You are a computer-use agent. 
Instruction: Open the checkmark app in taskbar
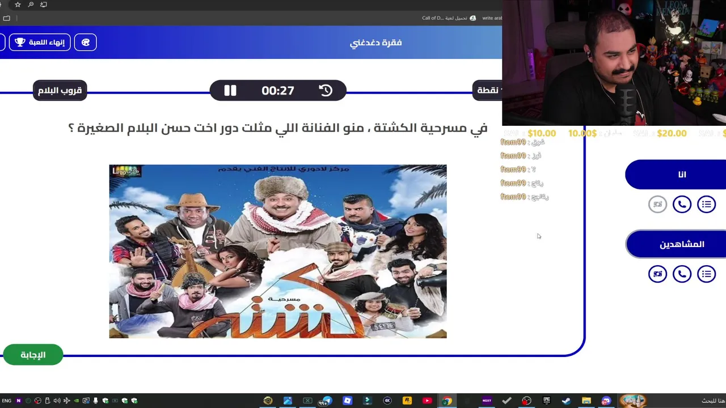506,401
